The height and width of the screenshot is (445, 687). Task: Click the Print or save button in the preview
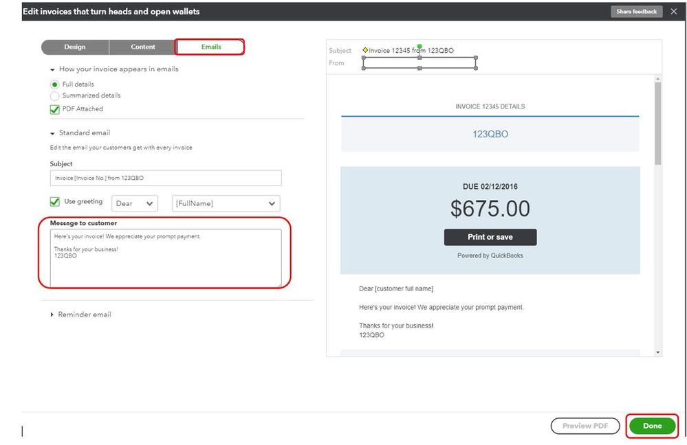(x=490, y=237)
